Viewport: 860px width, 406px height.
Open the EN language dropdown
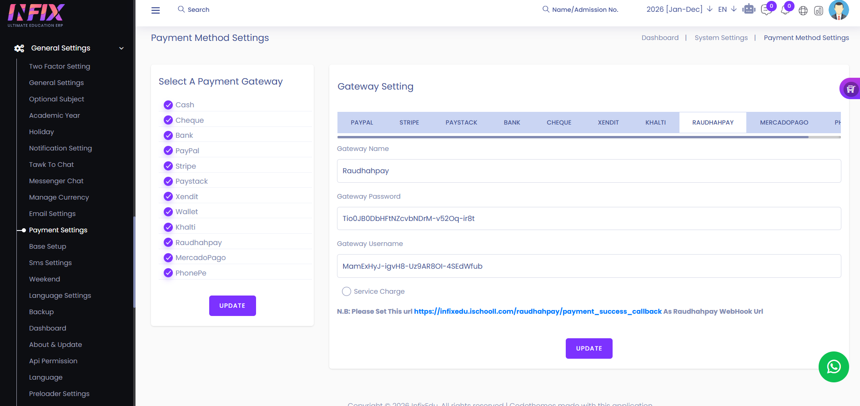tap(727, 9)
